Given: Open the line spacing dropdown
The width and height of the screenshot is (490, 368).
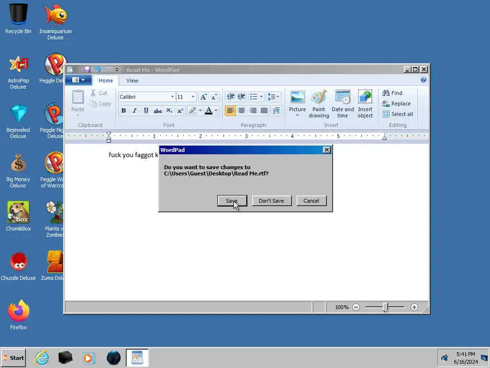Looking at the screenshot, I should click(x=273, y=97).
